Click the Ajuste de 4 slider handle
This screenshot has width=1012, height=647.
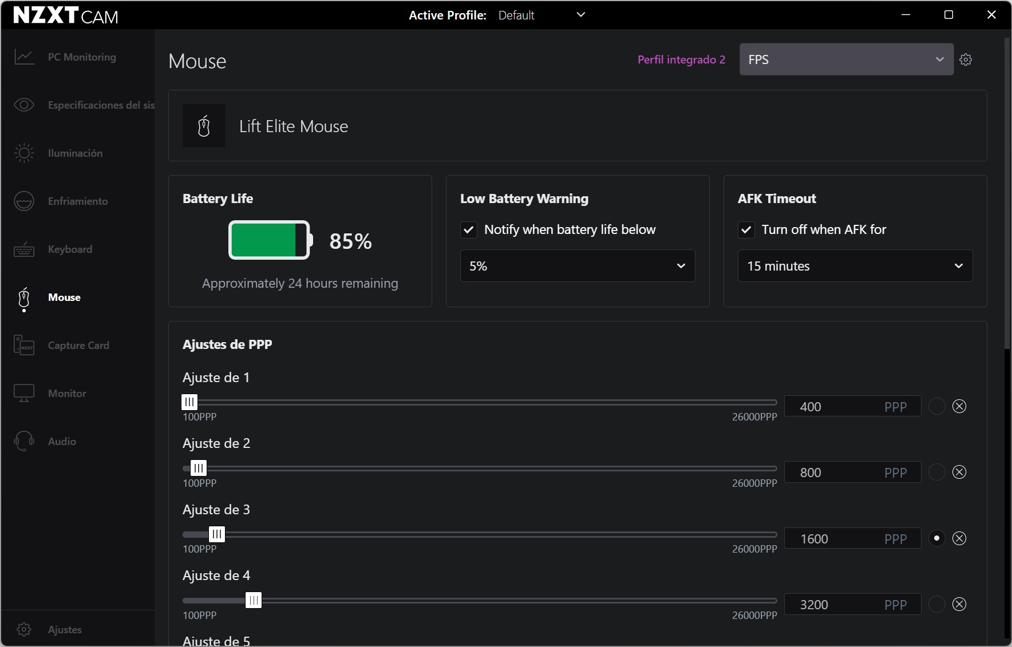(x=254, y=600)
